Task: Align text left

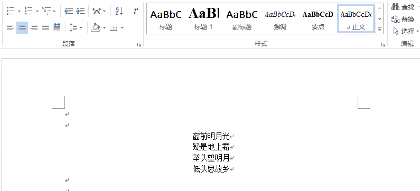Action: [11, 27]
